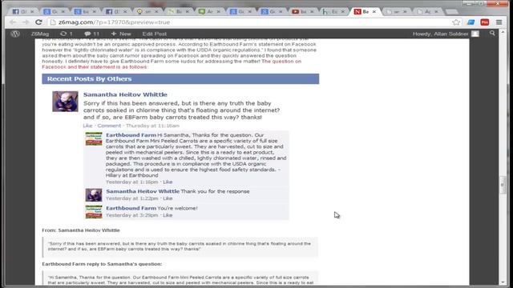Open a new tab with the new tab button
The image size is (513, 288).
pyautogui.click(x=452, y=12)
